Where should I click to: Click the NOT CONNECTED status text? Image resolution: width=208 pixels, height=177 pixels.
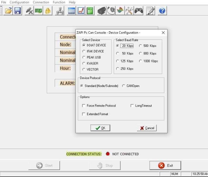point(126,154)
